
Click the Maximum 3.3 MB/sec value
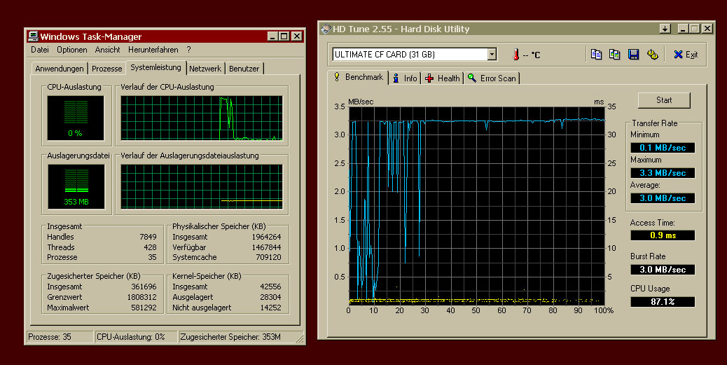coord(663,172)
